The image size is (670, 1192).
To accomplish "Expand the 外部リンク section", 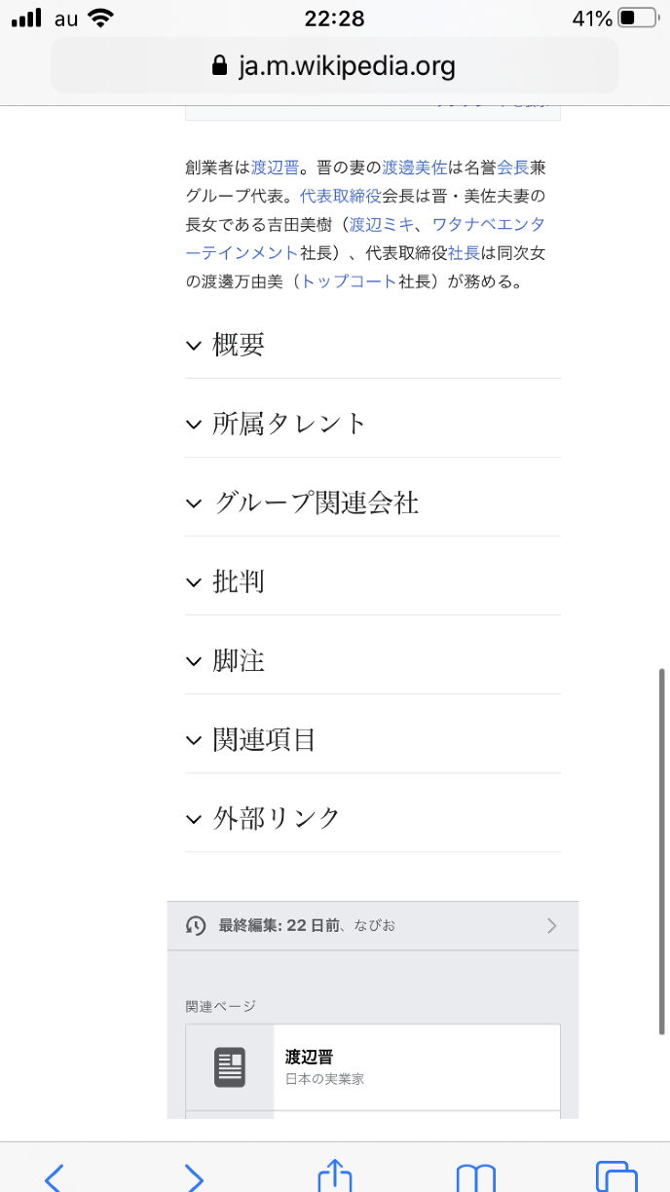I will tap(277, 818).
